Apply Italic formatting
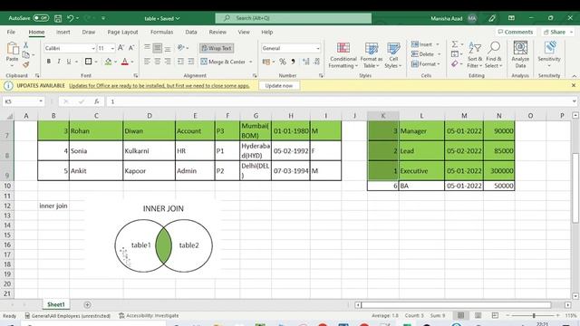This screenshot has height=326, width=580. [x=58, y=62]
